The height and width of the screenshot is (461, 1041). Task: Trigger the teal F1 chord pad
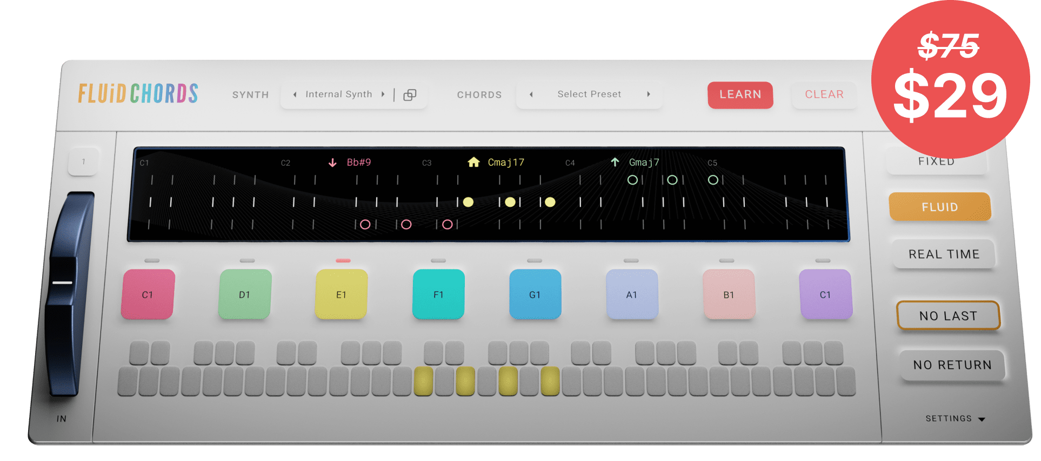pos(438,295)
